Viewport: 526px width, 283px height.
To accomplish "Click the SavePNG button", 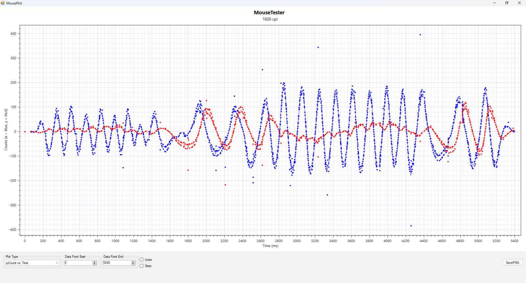I will (512, 263).
